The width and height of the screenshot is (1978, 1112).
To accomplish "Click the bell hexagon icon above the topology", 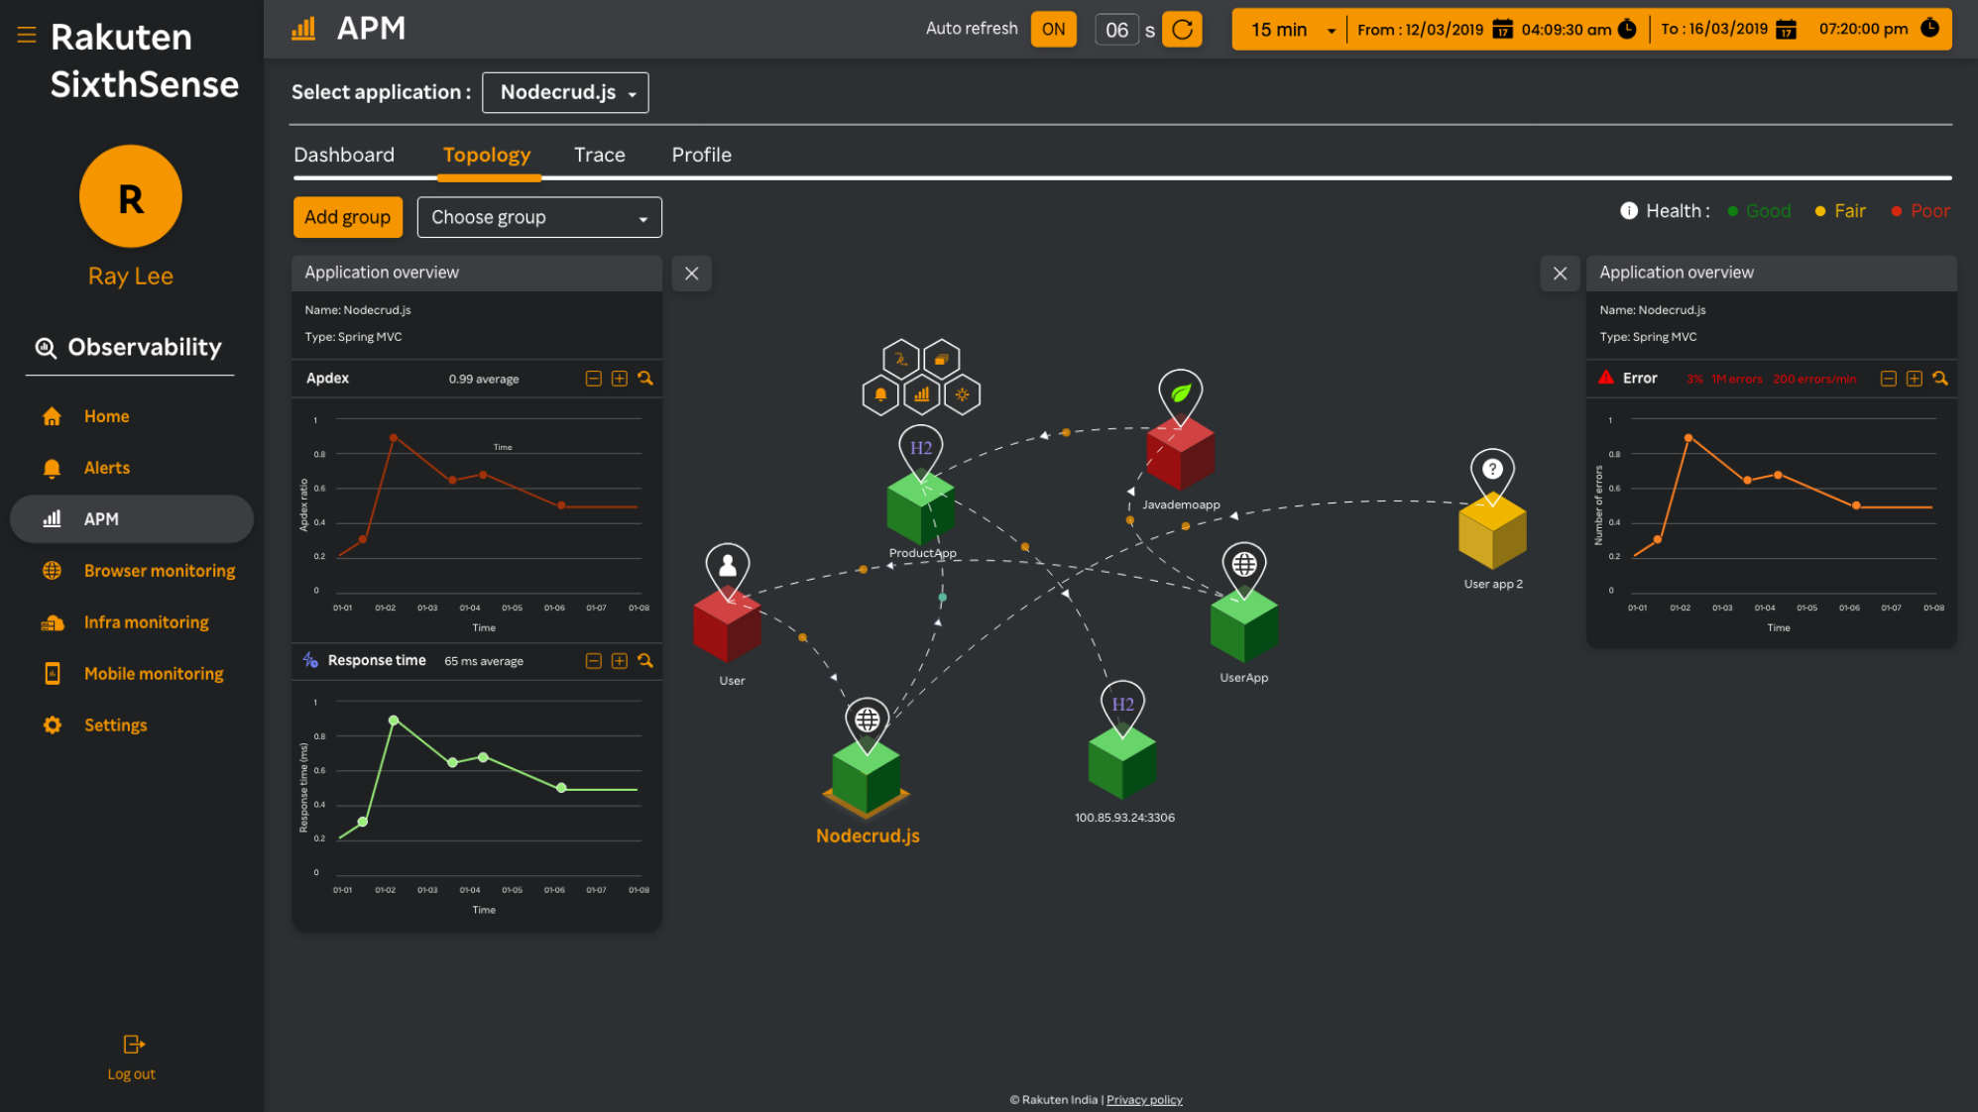I will [880, 394].
